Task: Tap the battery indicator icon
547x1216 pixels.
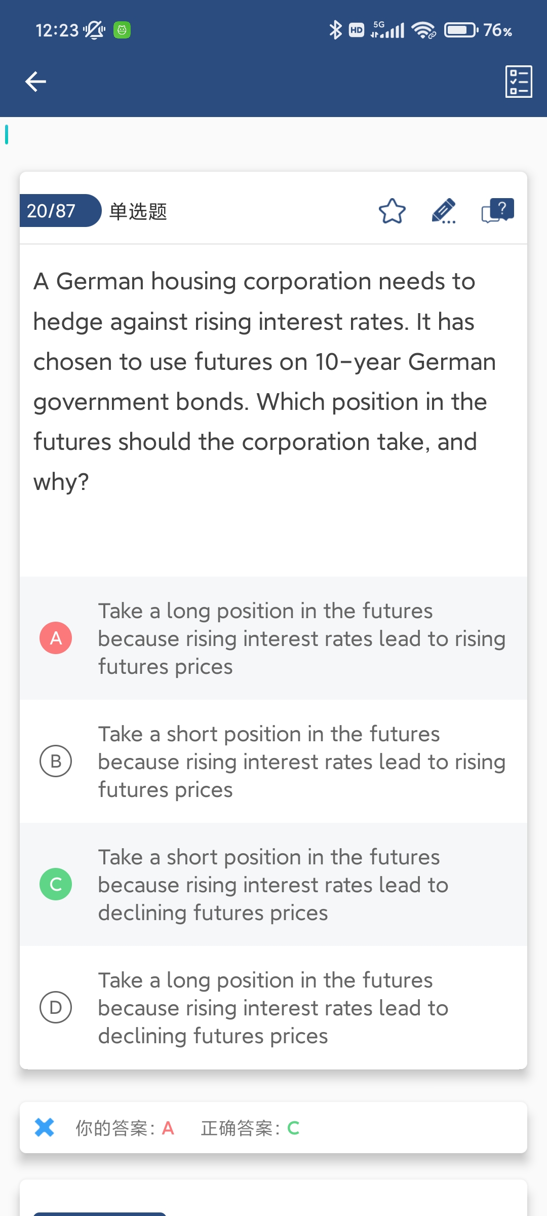Action: (x=461, y=30)
